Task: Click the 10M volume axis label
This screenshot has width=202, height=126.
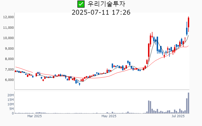Action: 11,104
